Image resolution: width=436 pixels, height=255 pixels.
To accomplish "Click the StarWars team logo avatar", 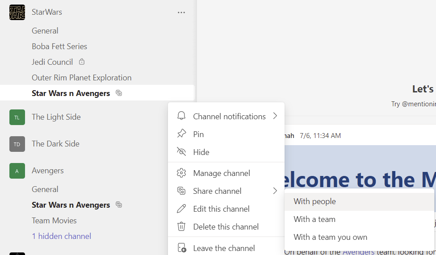I will coord(17,12).
